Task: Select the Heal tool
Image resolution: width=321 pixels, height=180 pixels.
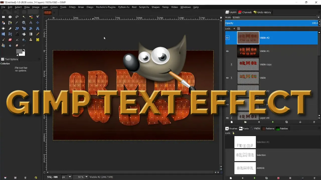Action: point(38,40)
